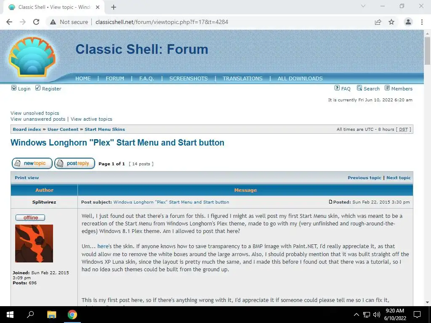Close the Classic Shell browser tab

[98, 7]
